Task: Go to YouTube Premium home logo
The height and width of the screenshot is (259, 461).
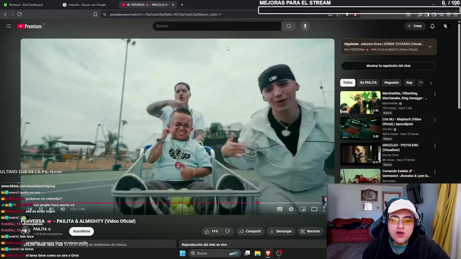Action: tap(30, 26)
